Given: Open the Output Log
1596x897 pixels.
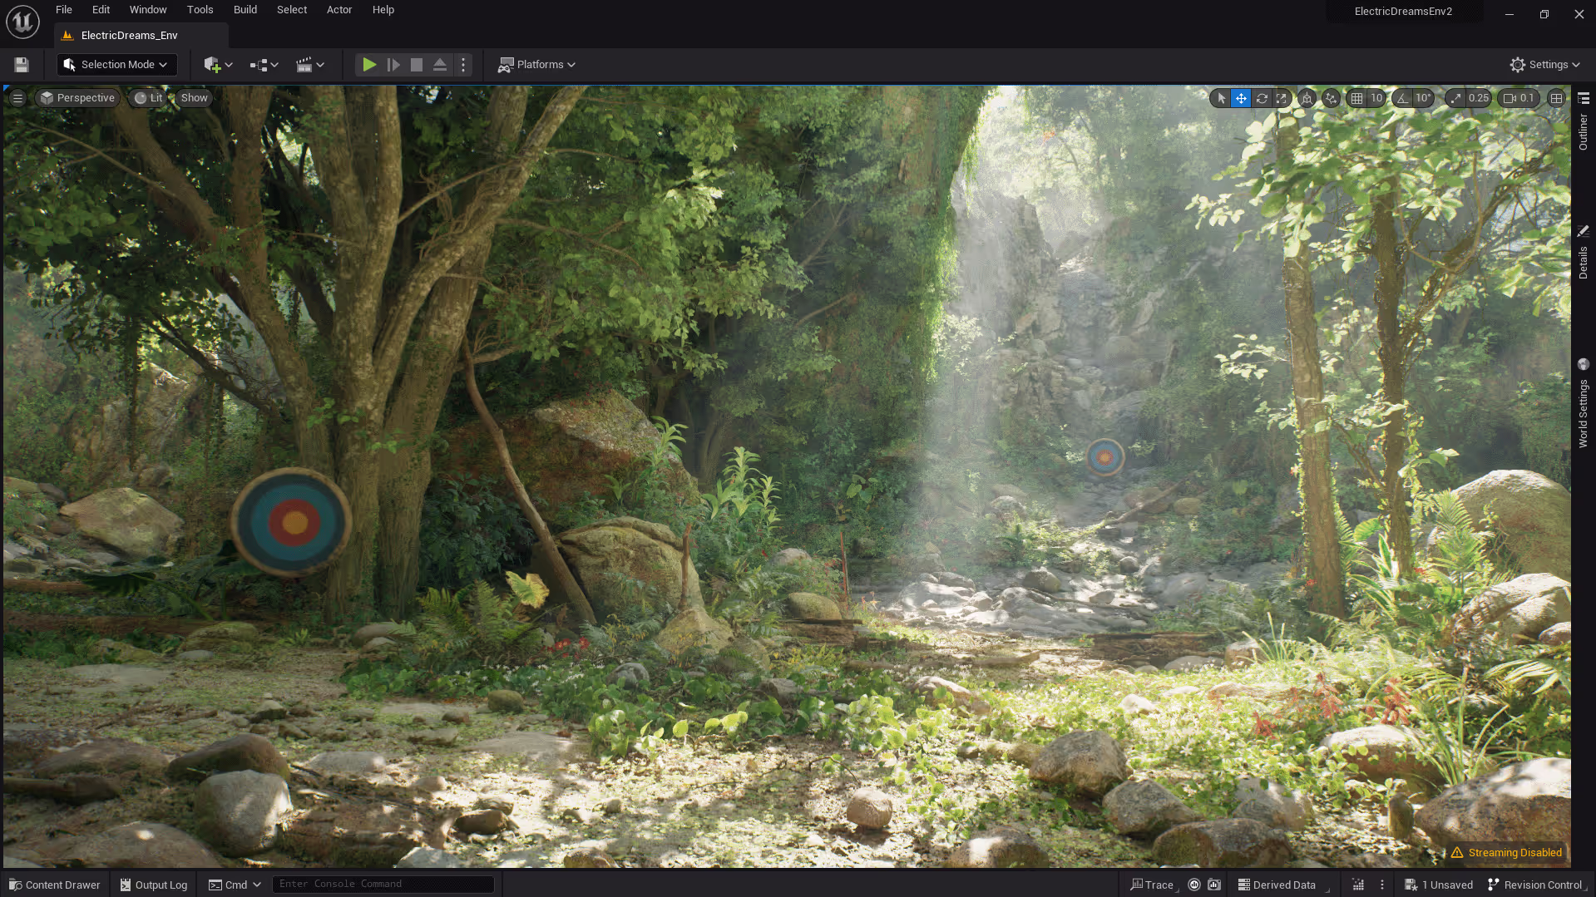Looking at the screenshot, I should point(154,885).
